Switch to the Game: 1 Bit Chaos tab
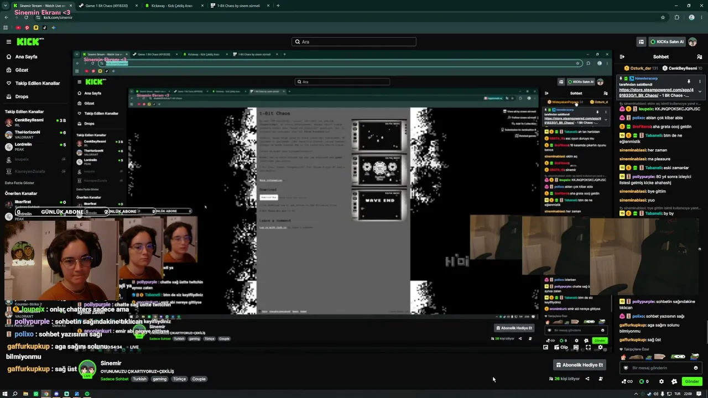The height and width of the screenshot is (398, 708). pos(108,6)
